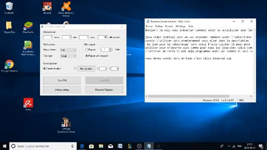267x150 pixels.
Task: Switch to Notepad via its taskbar icon
Action: [149, 146]
